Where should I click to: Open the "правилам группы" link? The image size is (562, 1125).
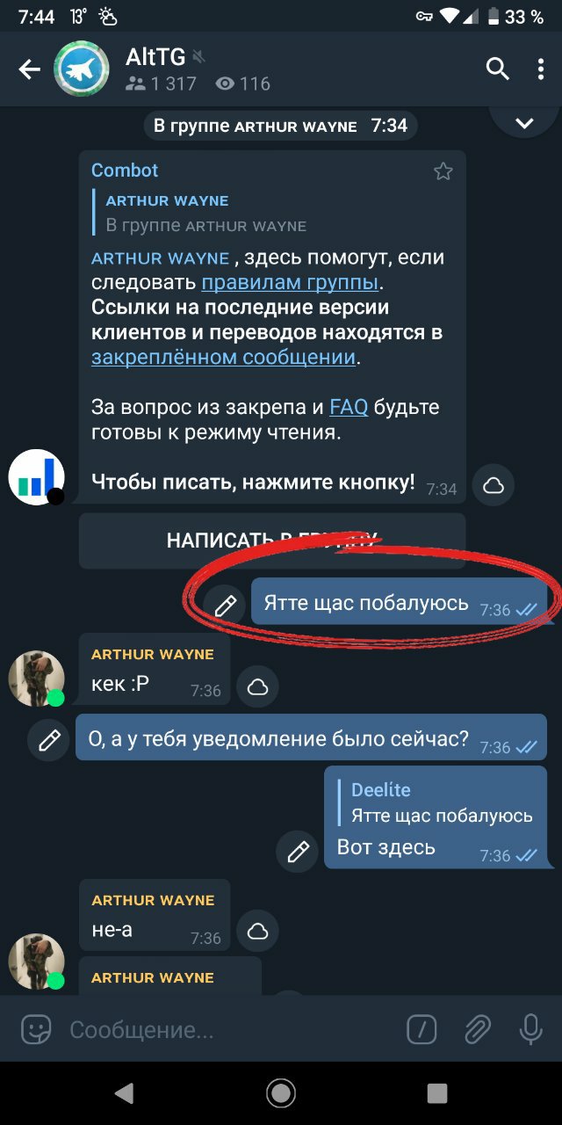tap(290, 283)
